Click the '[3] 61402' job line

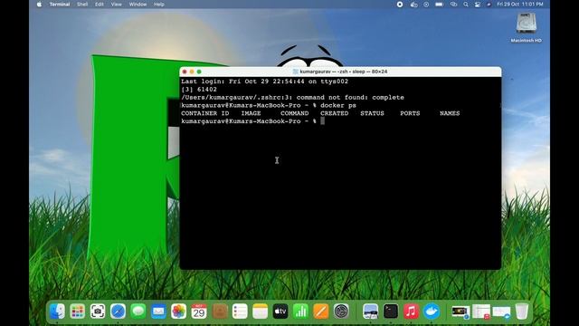click(199, 90)
